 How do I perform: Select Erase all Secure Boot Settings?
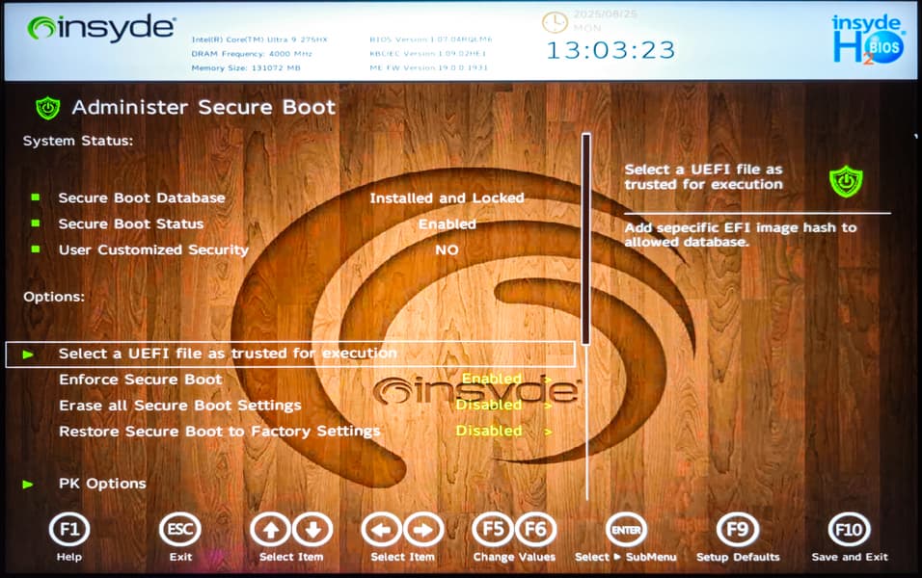click(180, 406)
